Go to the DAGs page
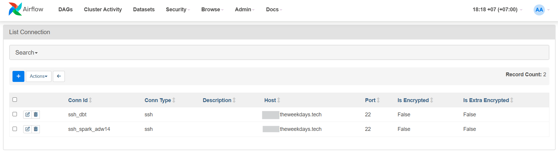The height and width of the screenshot is (165, 558). pos(66,9)
